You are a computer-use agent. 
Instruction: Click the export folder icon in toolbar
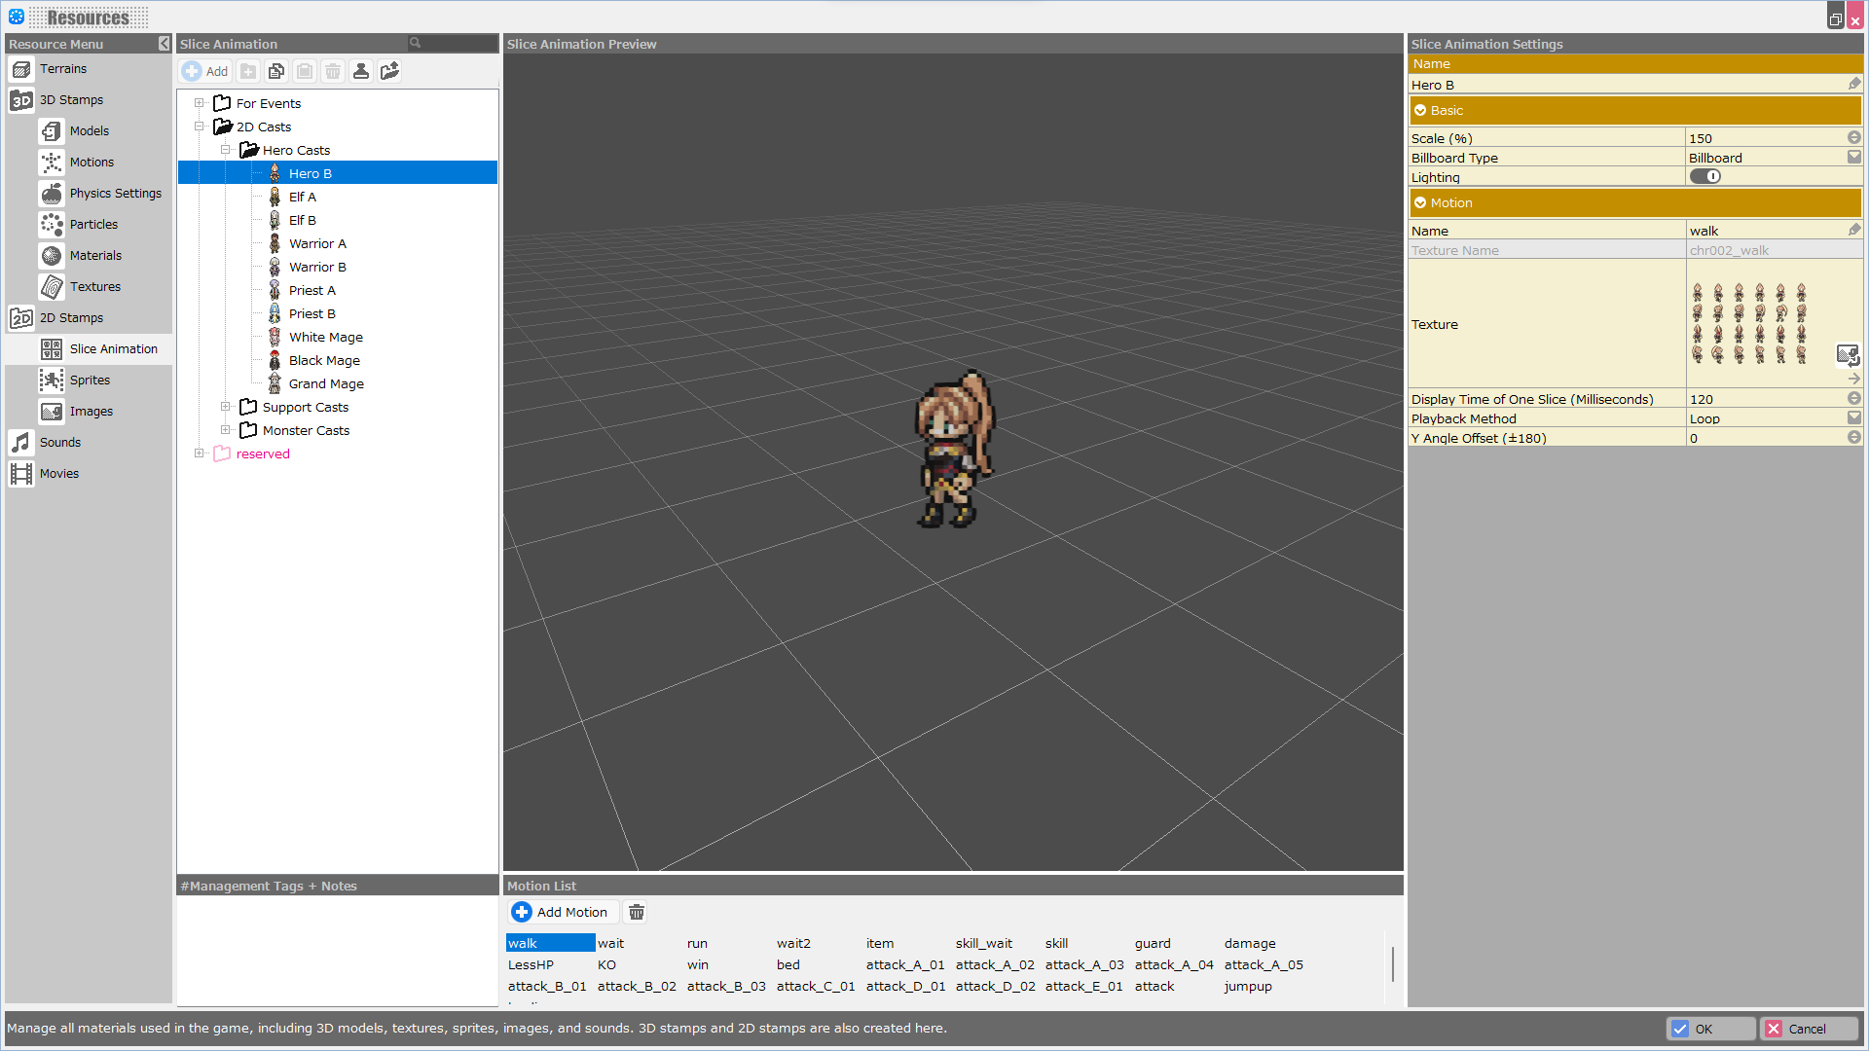pos(389,71)
